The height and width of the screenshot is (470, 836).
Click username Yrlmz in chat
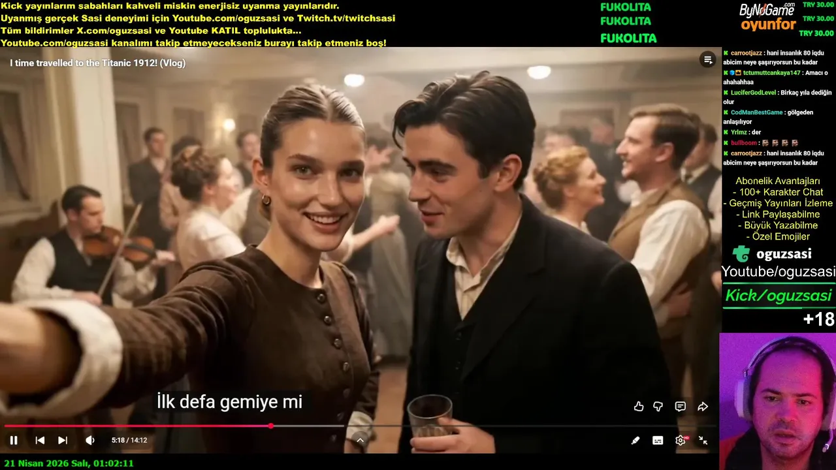pyautogui.click(x=739, y=133)
